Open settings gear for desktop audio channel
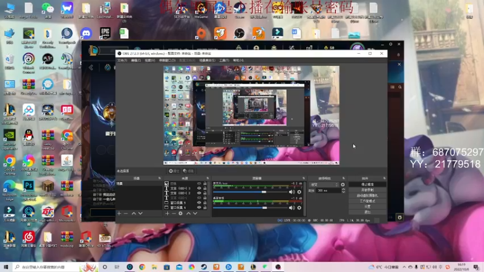This screenshot has width=484, height=272. [x=299, y=208]
